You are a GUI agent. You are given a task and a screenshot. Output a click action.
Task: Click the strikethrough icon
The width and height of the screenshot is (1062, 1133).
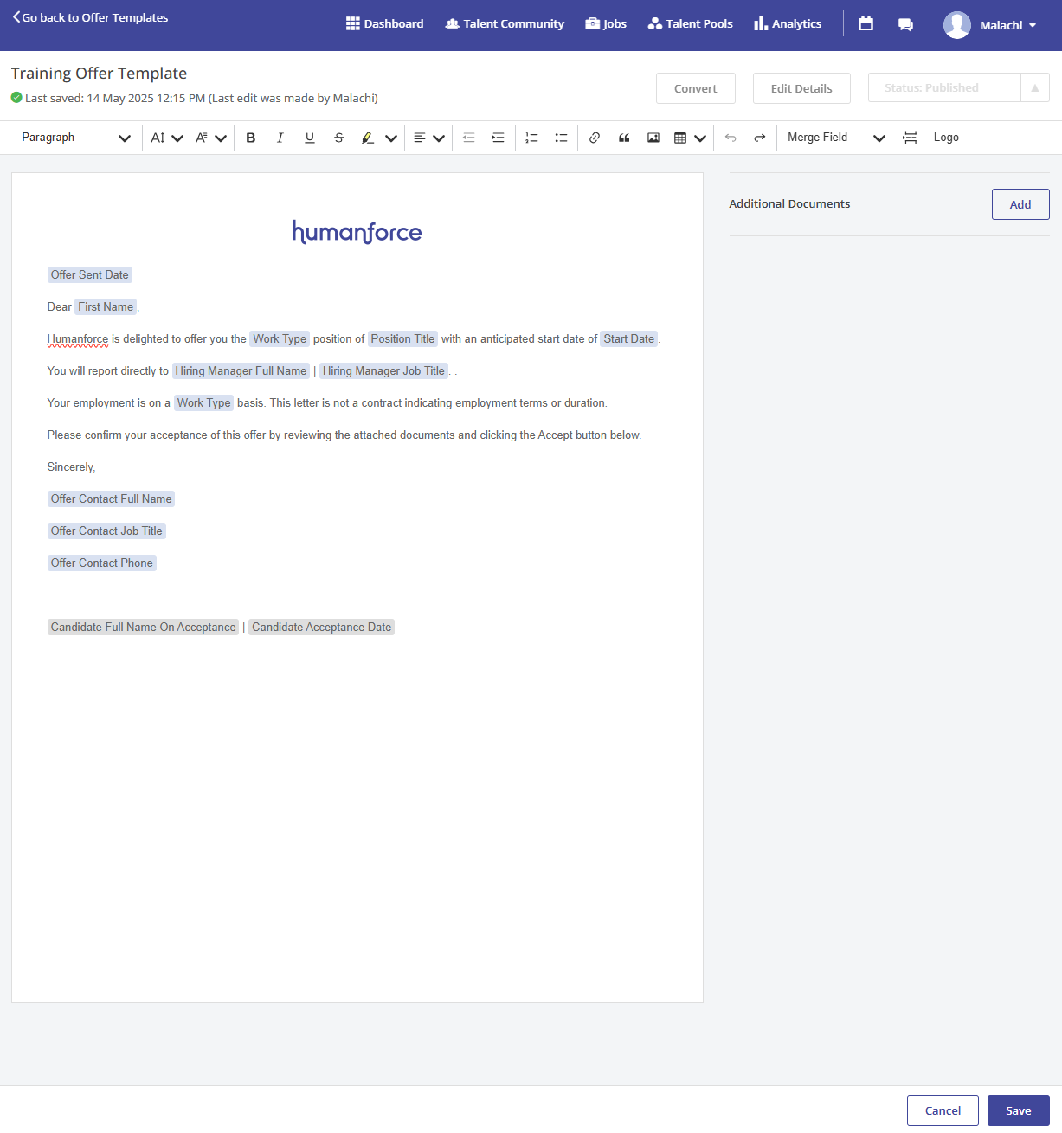[x=338, y=138]
